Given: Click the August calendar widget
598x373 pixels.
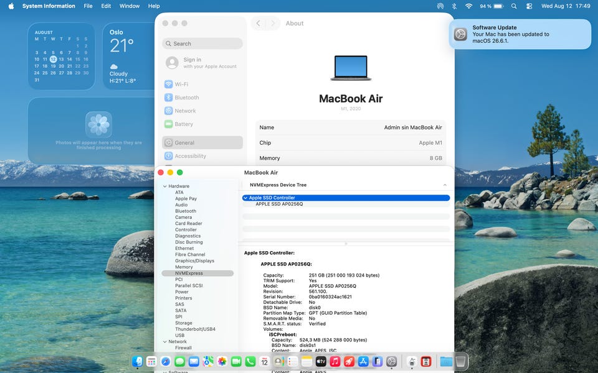Looking at the screenshot, I should [61, 57].
